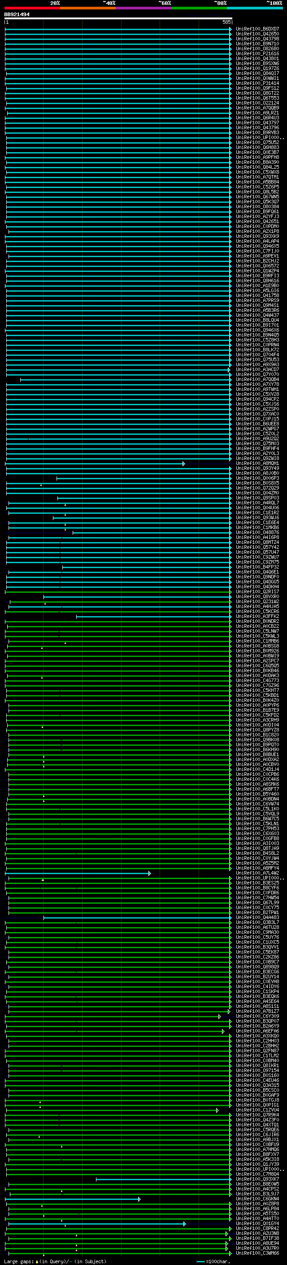The width and height of the screenshot is (287, 1265).
Task: Click the purple ~60% identity legend segment
Action: click(143, 8)
